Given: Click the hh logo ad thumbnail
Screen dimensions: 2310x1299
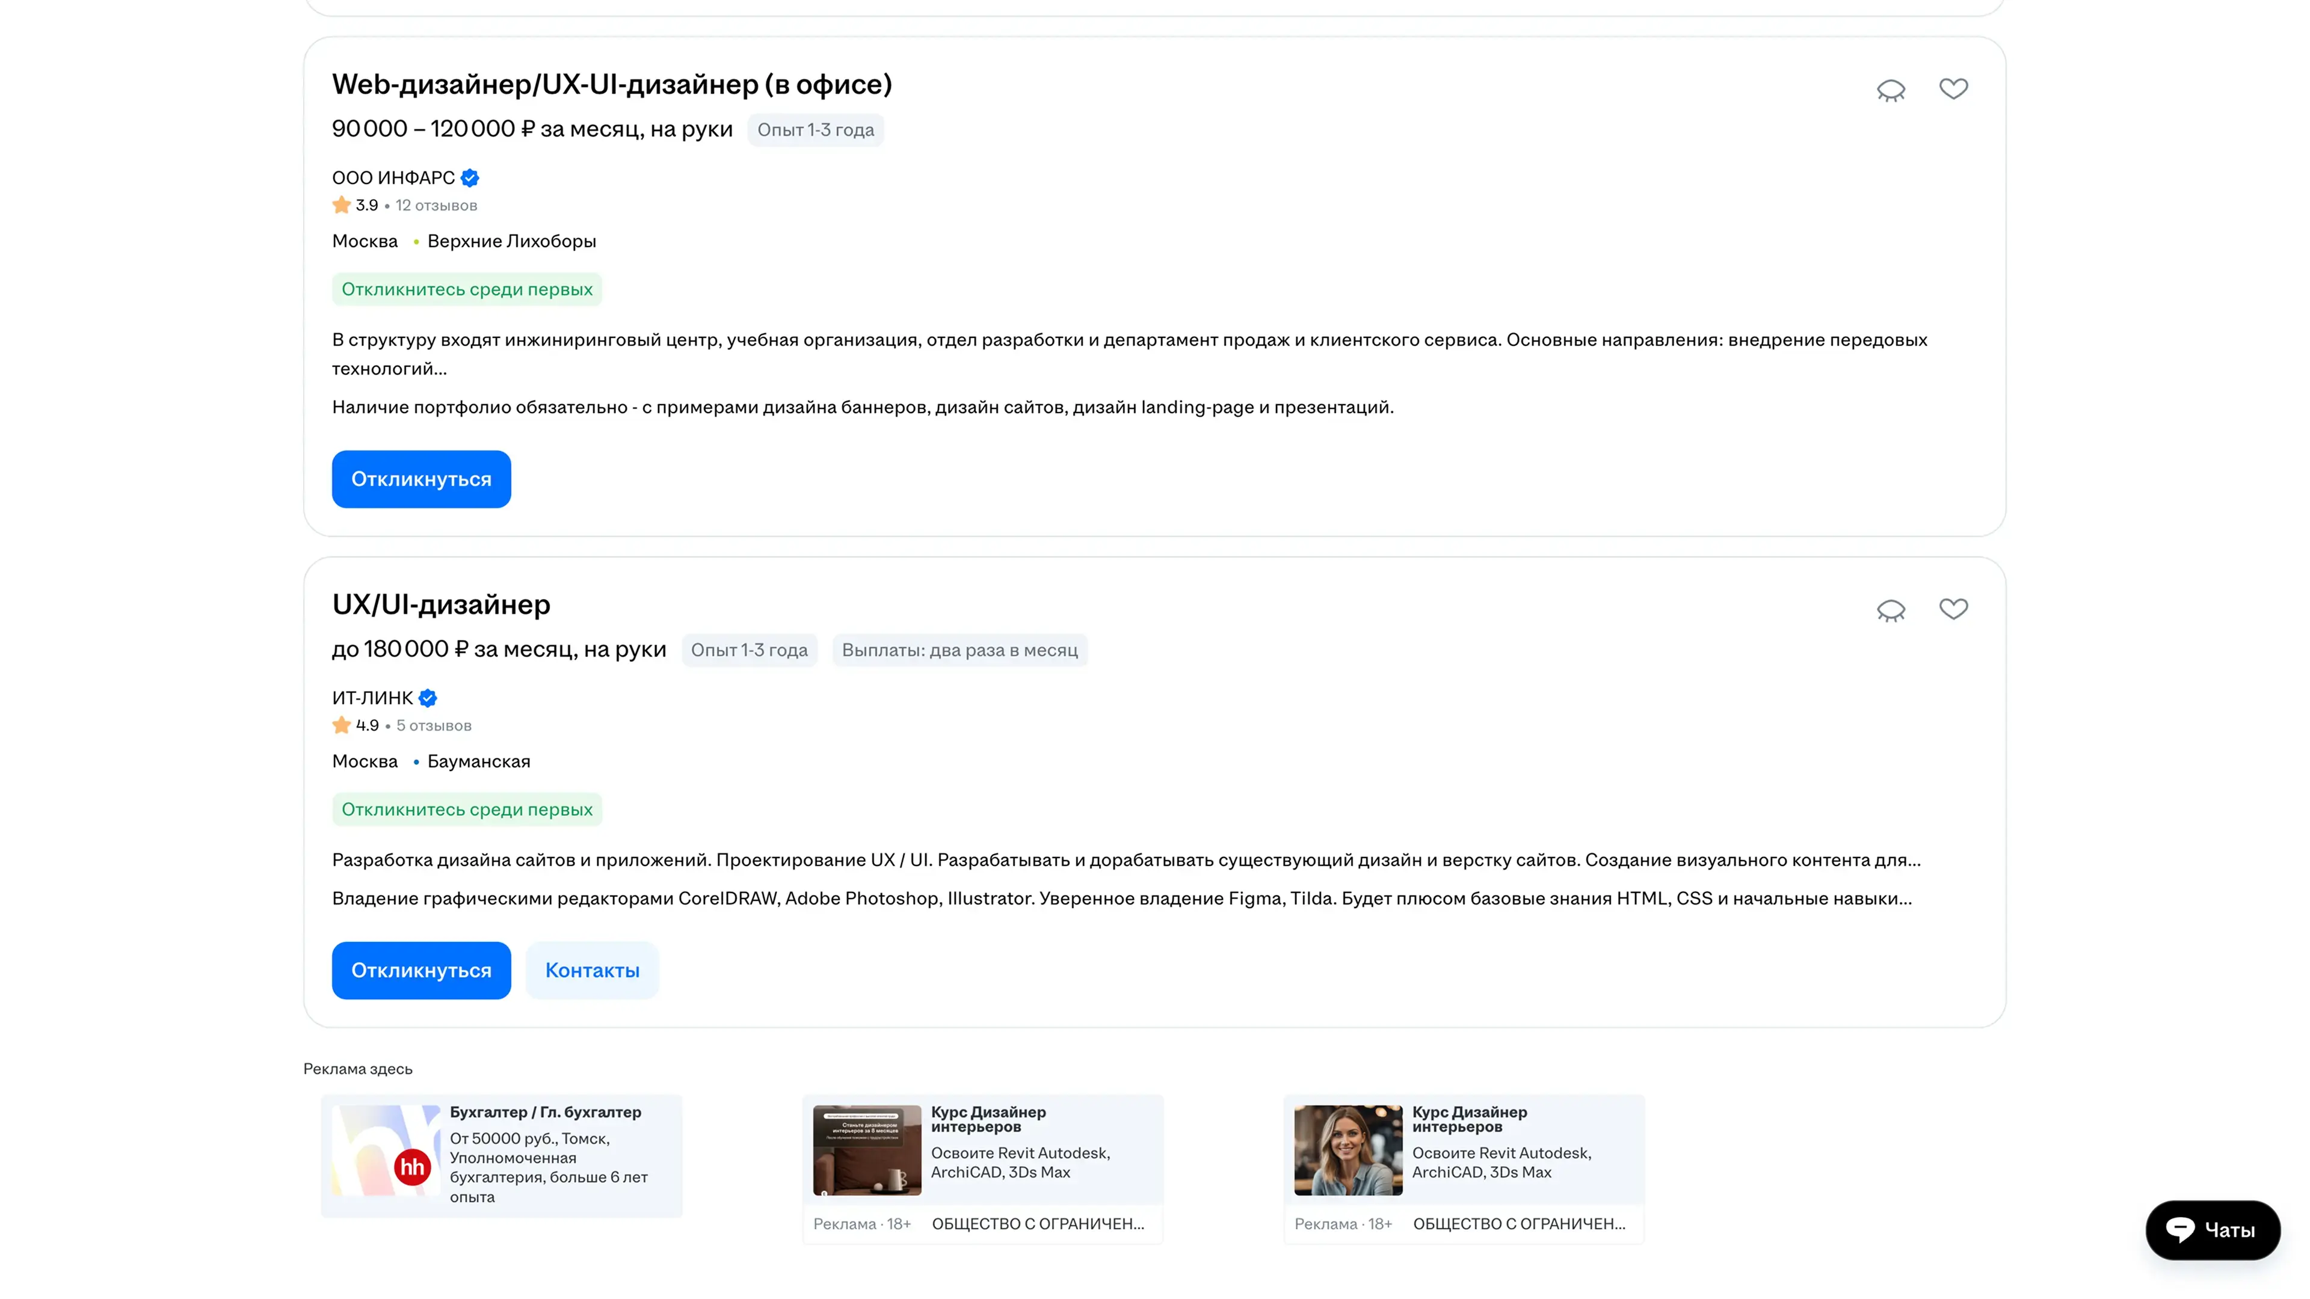Looking at the screenshot, I should (x=386, y=1150).
